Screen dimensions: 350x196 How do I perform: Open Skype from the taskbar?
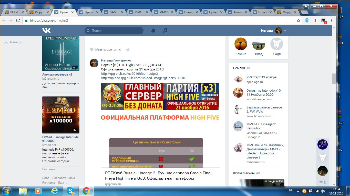[x=70, y=191]
